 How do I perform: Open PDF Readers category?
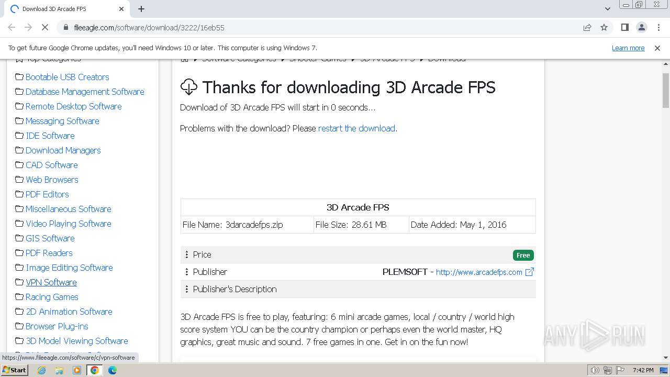49,253
